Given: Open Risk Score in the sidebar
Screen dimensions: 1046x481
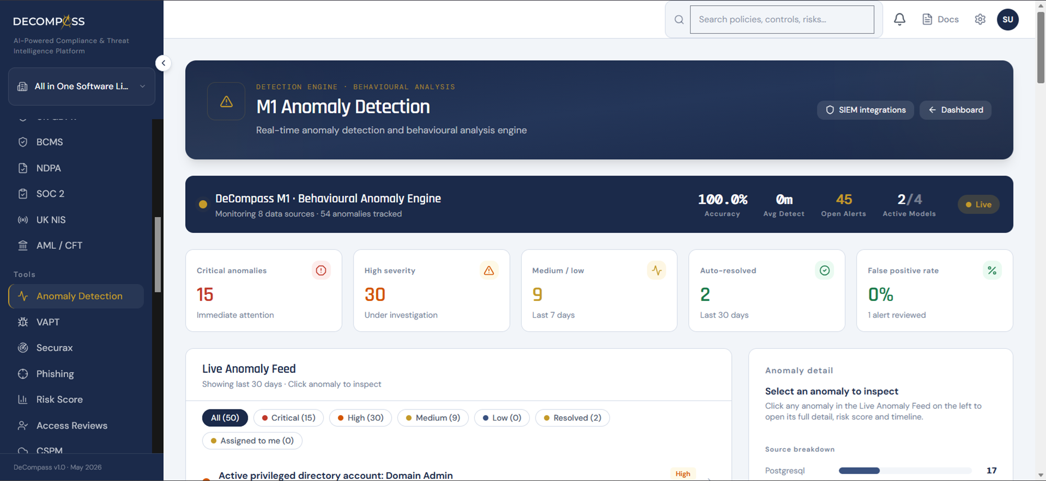Looking at the screenshot, I should point(76,400).
